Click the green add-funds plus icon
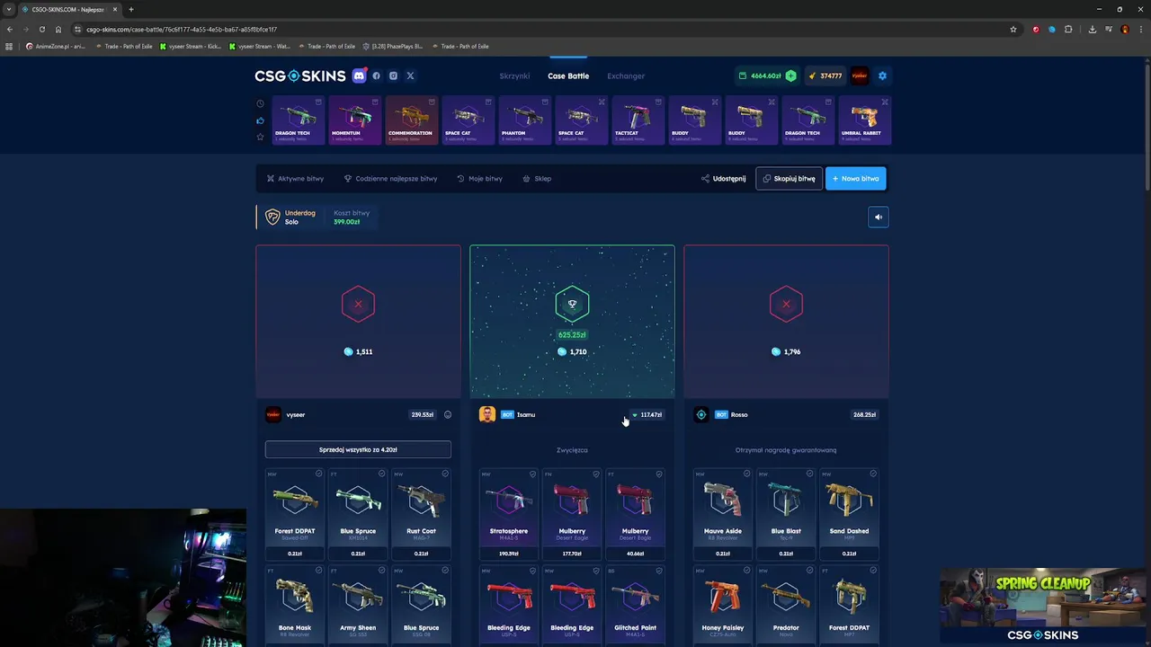Viewport: 1151px width, 647px height. [790, 75]
